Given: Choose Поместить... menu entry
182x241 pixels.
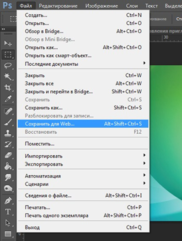Looking at the screenshot, I should (x=83, y=144).
